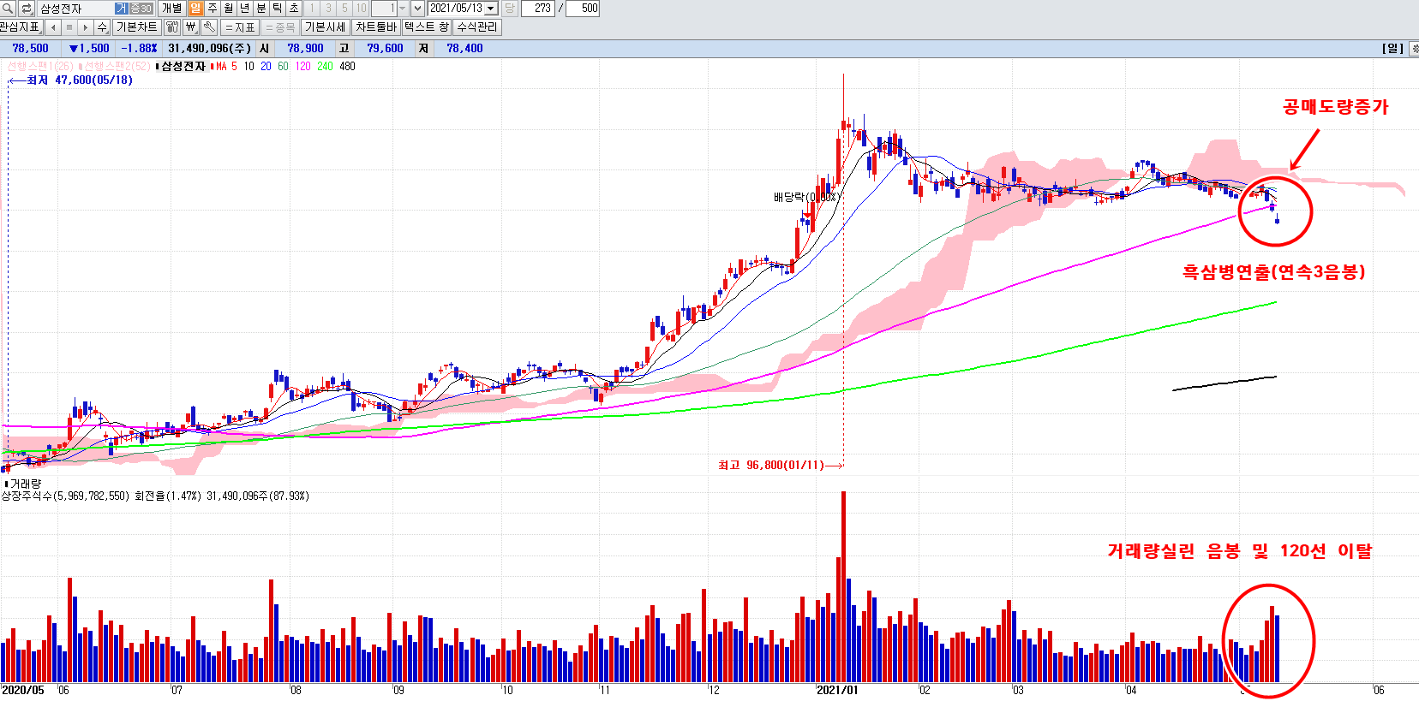Click the 삼성전자 legend label

coord(183,66)
